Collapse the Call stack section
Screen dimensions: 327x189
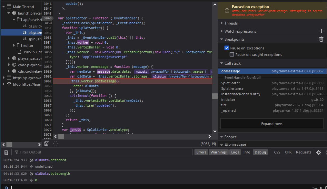pyautogui.click(x=222, y=63)
